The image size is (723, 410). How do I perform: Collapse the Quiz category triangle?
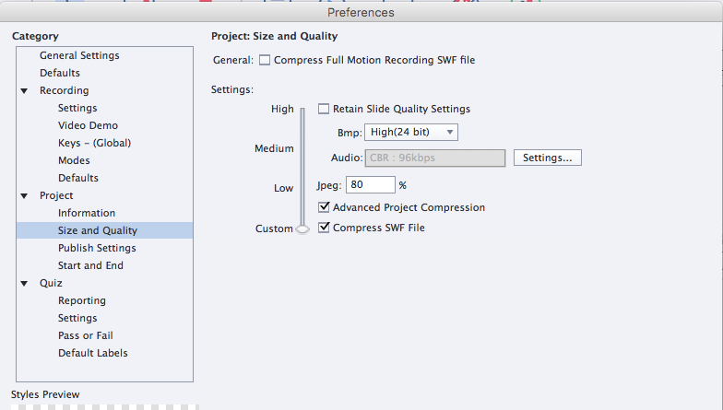[25, 284]
